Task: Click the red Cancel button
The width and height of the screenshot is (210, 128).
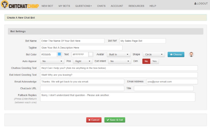Action: pyautogui.click(x=94, y=120)
